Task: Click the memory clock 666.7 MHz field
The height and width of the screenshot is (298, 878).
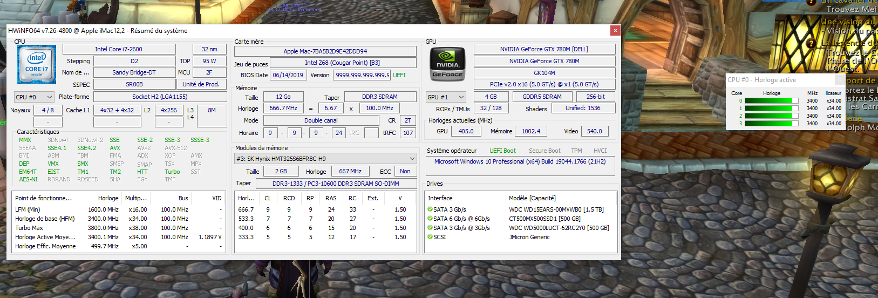Action: 283,108
